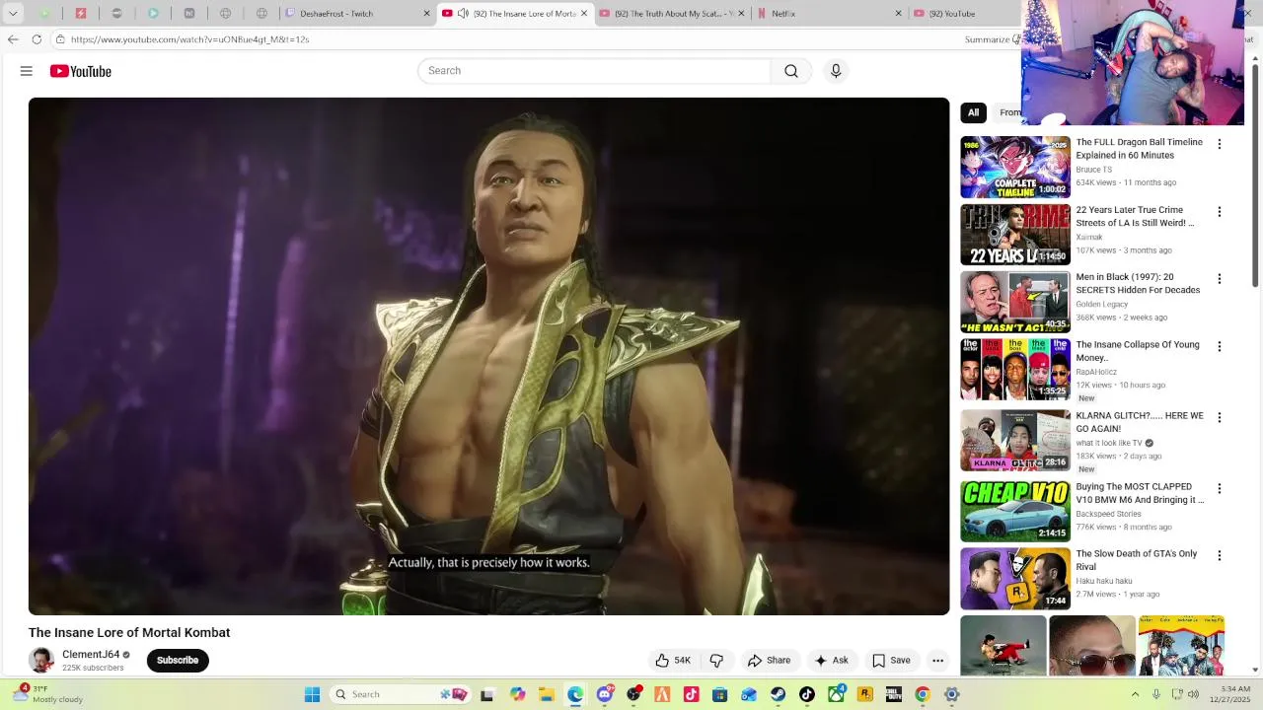The image size is (1263, 710).
Task: Select the All filter chip
Action: coord(973,112)
